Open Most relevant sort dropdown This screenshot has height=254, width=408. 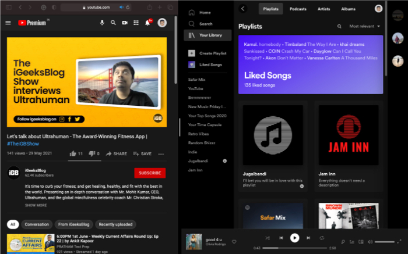[364, 26]
